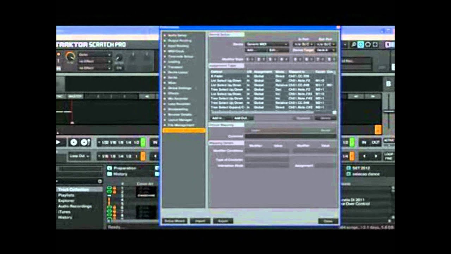451x254 pixels.
Task: Select the highlighted Controller Manager sidebar entry
Action: (x=184, y=131)
